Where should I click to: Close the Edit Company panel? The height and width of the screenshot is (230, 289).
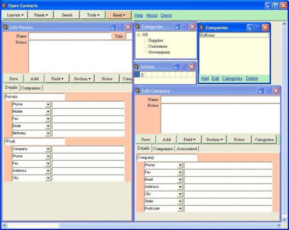point(276,91)
